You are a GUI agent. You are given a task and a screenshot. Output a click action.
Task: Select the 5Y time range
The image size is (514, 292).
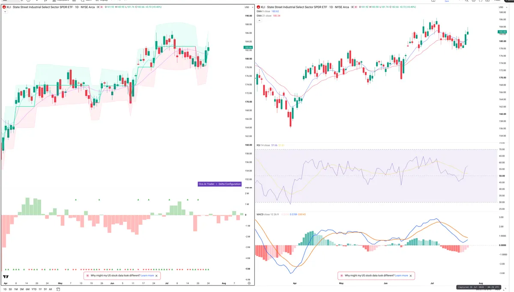pyautogui.click(x=45, y=289)
